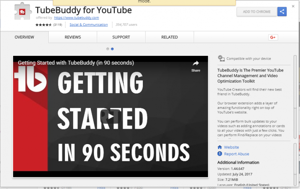Click the Google+ icon button
Viewport: 300px width, 189px height.
coord(273,37)
